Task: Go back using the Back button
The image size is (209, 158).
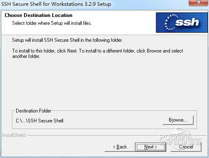Action: point(120,147)
